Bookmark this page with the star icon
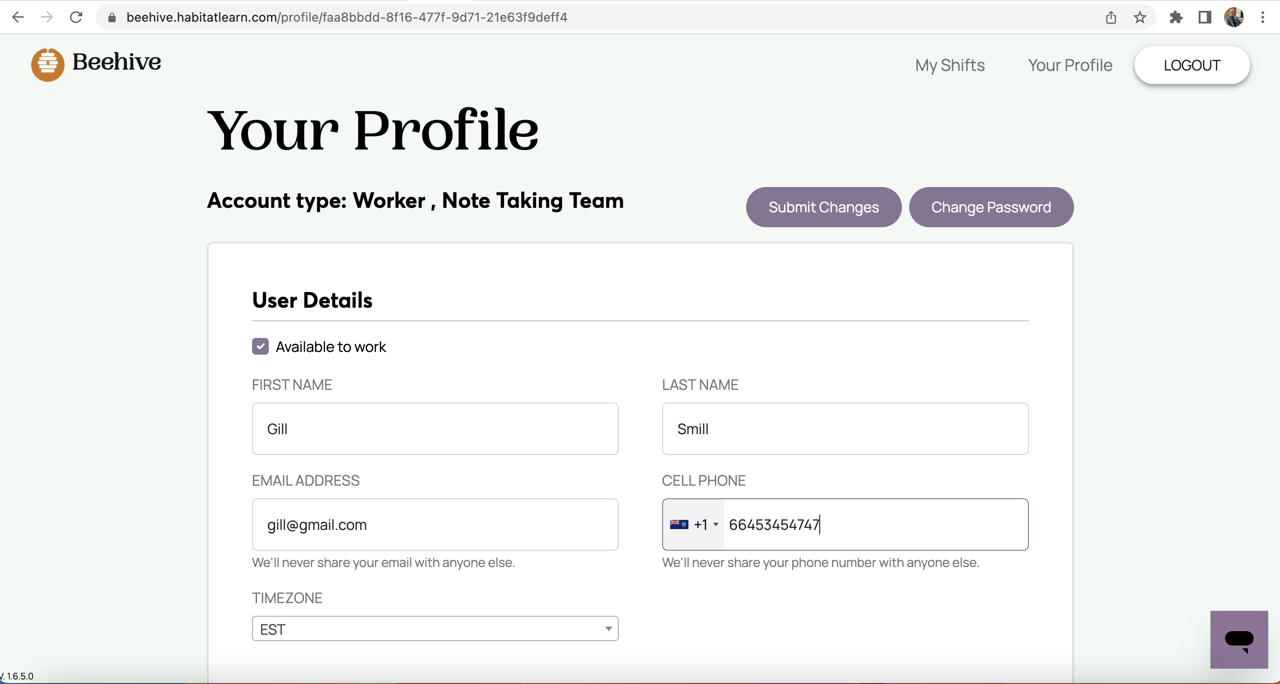 [1140, 17]
